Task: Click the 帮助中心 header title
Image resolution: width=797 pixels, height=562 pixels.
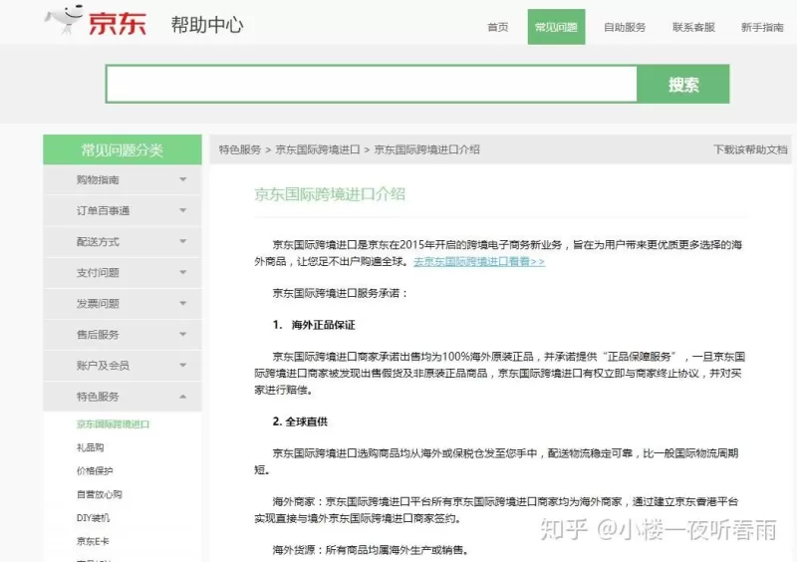Action: [207, 24]
